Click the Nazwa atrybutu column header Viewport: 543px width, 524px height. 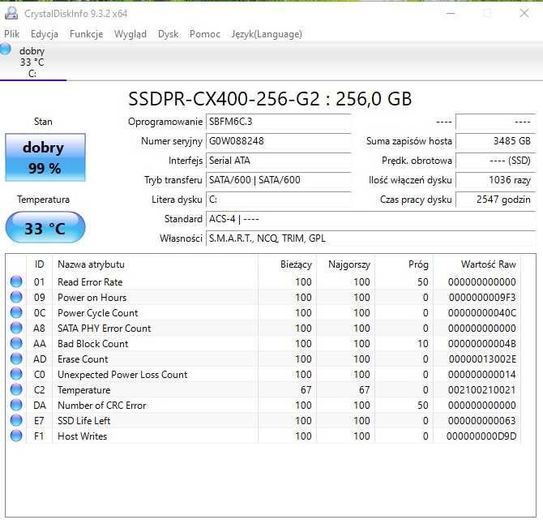155,264
